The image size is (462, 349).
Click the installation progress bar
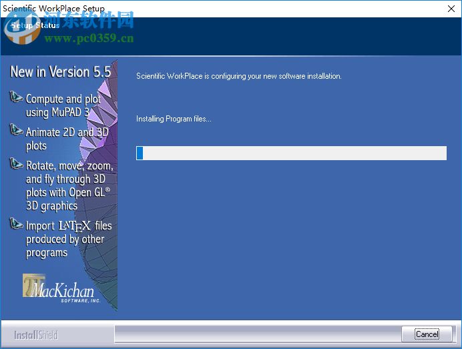point(291,153)
